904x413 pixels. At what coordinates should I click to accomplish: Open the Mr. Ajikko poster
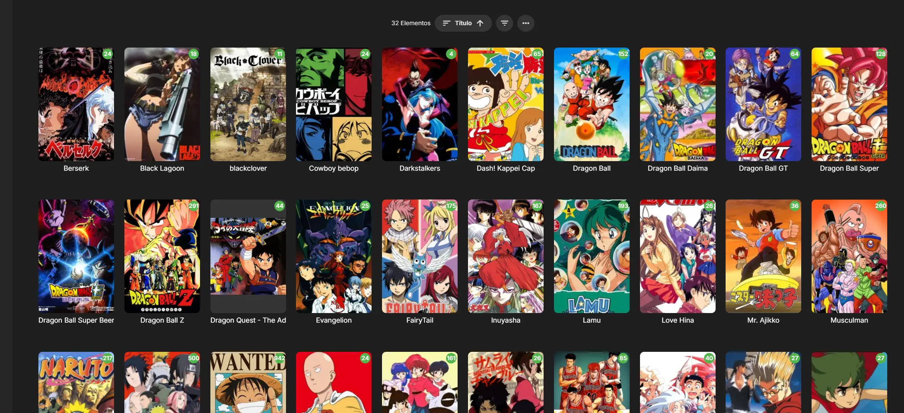click(x=763, y=256)
